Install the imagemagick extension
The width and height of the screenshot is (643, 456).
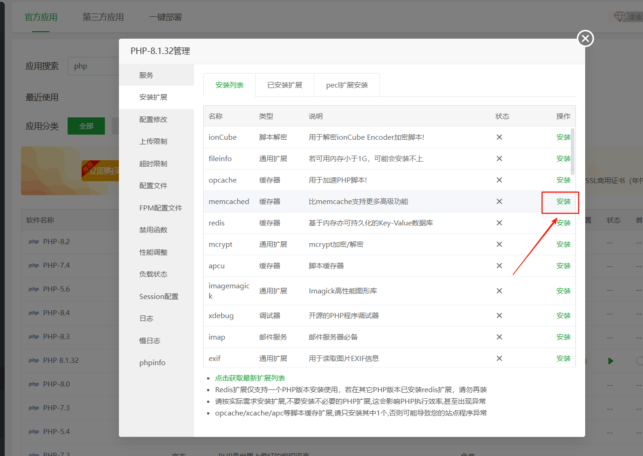(x=563, y=291)
